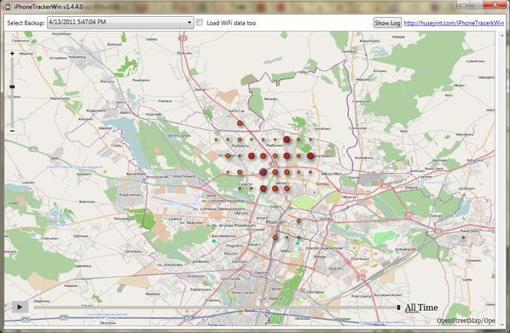Select the isolated orange marker near Suchy Las
Viewport: 510px width, 333px height.
coord(240,123)
